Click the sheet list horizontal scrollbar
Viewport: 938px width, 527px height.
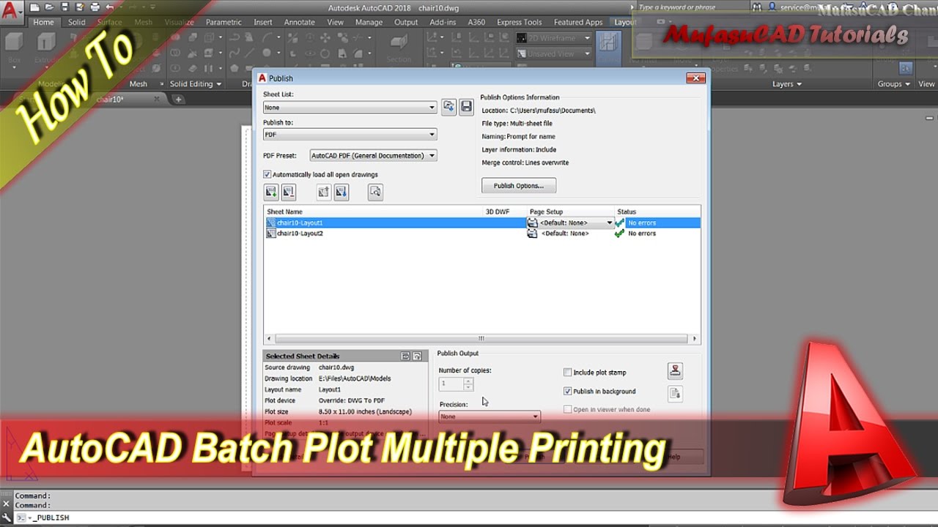(x=481, y=339)
